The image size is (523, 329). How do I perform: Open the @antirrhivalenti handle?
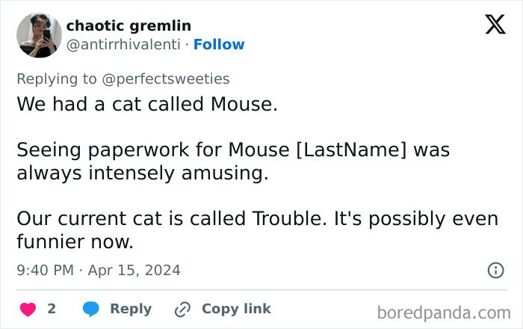pyautogui.click(x=123, y=45)
